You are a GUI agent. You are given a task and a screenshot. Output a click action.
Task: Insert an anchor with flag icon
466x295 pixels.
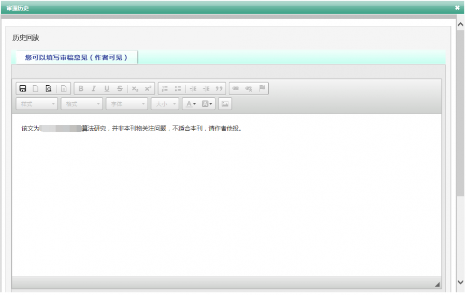point(262,88)
